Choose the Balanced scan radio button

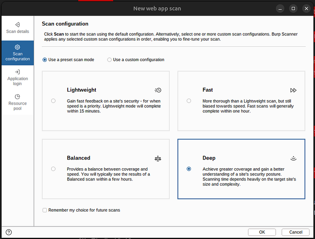click(x=53, y=169)
